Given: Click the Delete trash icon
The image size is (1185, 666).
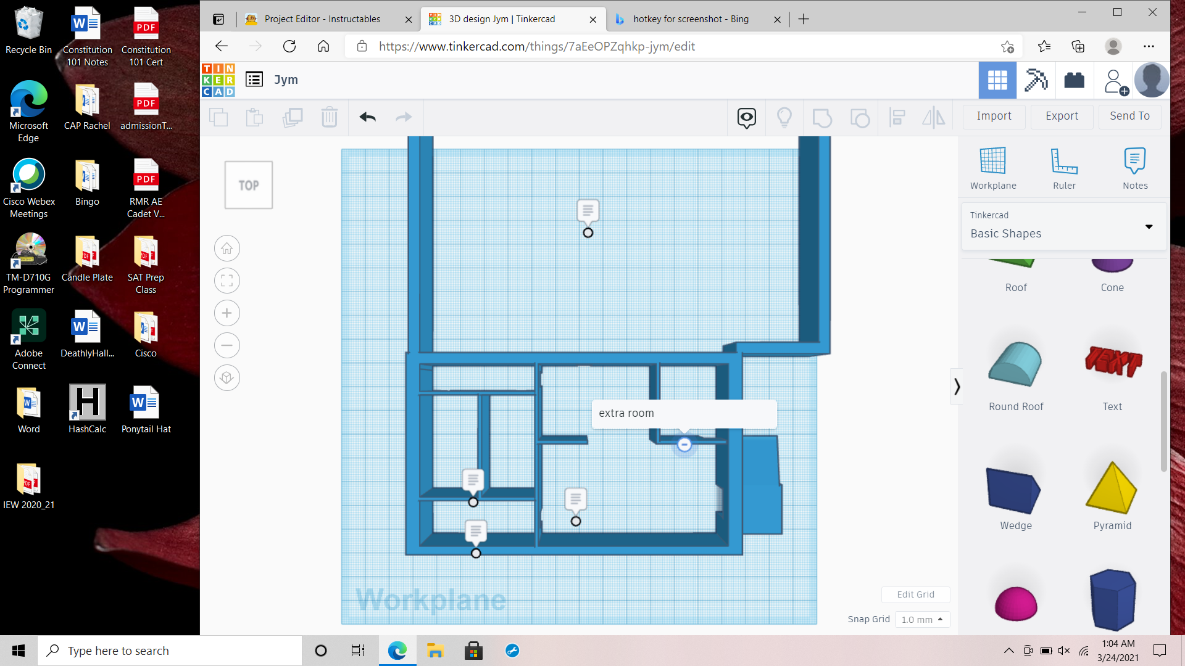Looking at the screenshot, I should (x=330, y=117).
